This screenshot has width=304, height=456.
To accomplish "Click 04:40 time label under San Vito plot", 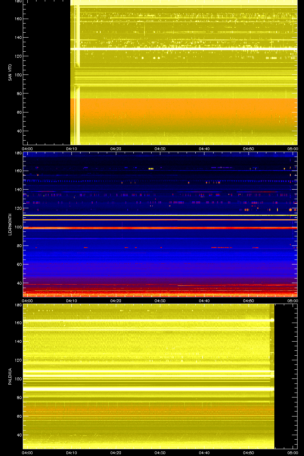I will (x=204, y=149).
